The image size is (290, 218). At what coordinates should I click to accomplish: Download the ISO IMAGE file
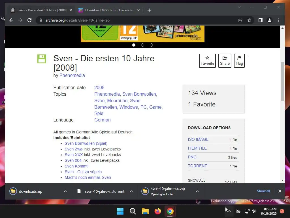pos(198,139)
